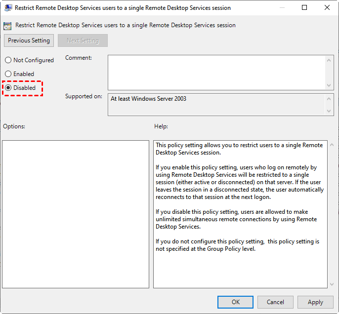
Task: Click the Previous Setting button
Action: tap(29, 40)
